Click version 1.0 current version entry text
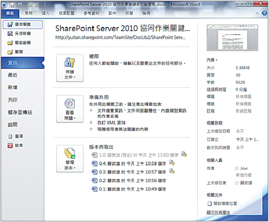This screenshot has width=269, height=222. (139, 155)
